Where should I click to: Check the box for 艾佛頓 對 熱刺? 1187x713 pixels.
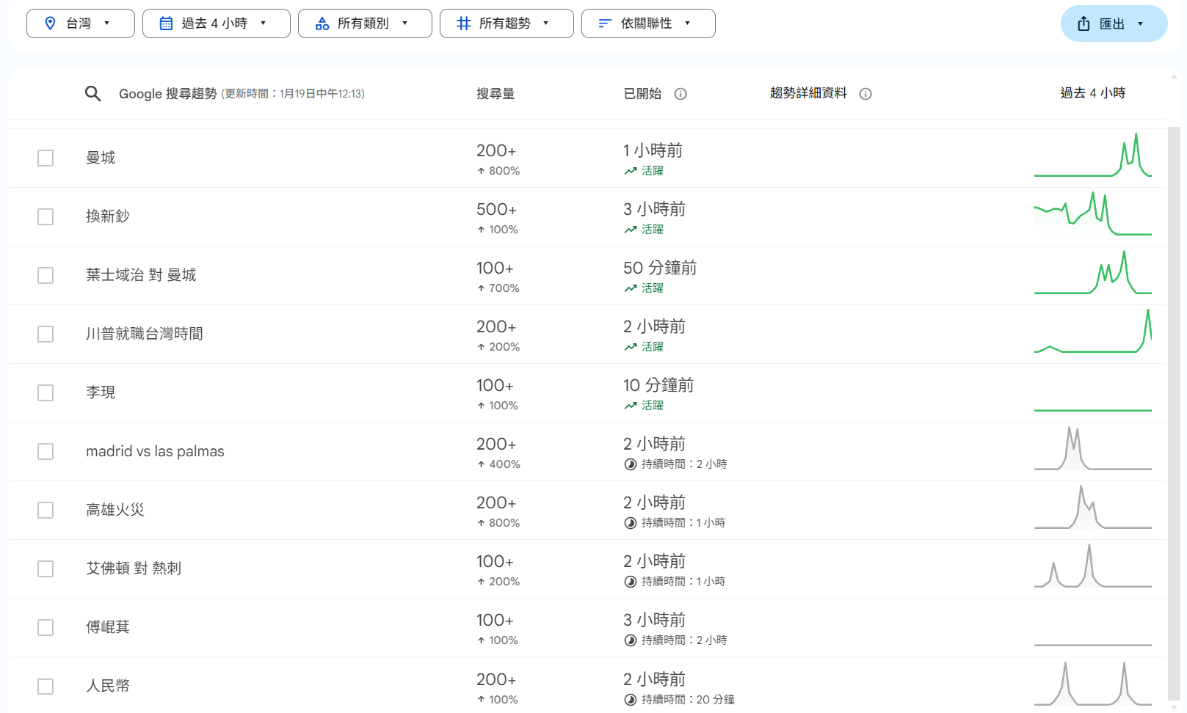click(46, 568)
